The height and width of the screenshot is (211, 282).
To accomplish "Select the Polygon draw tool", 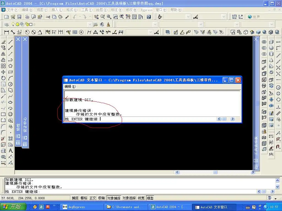I will coord(10,66).
